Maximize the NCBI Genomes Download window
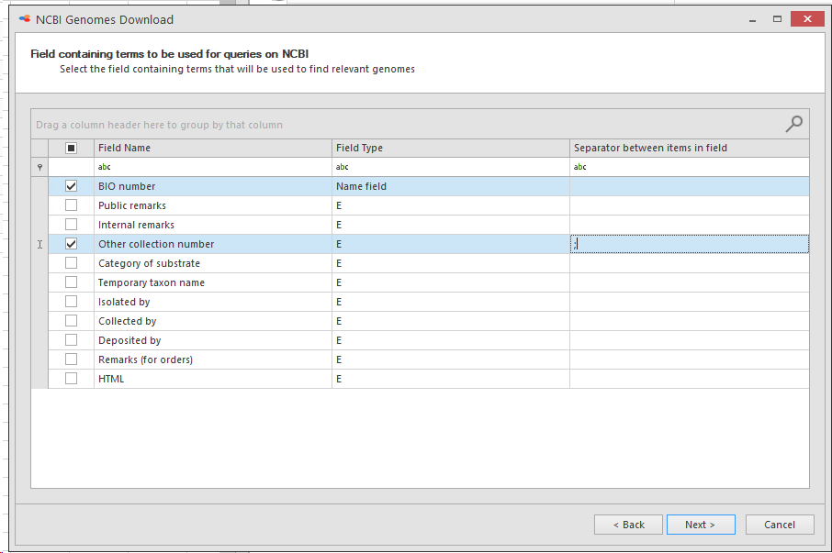 (777, 19)
